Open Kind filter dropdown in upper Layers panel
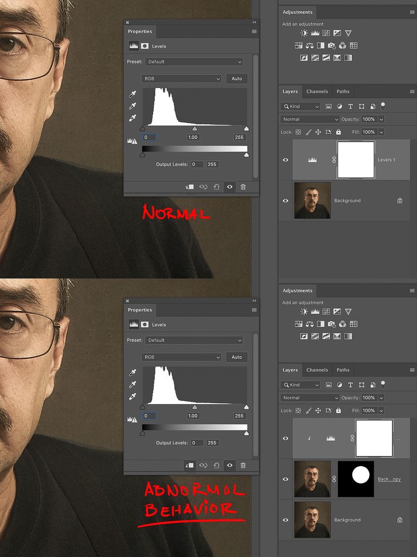The width and height of the screenshot is (417, 557). [300, 106]
